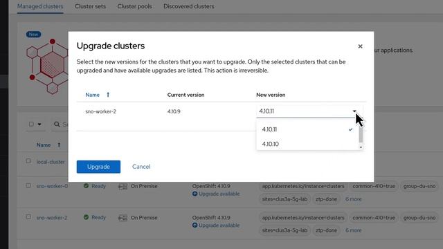Click Upgrade available for sno-worker-2
The image size is (443, 249).
(x=219, y=225)
